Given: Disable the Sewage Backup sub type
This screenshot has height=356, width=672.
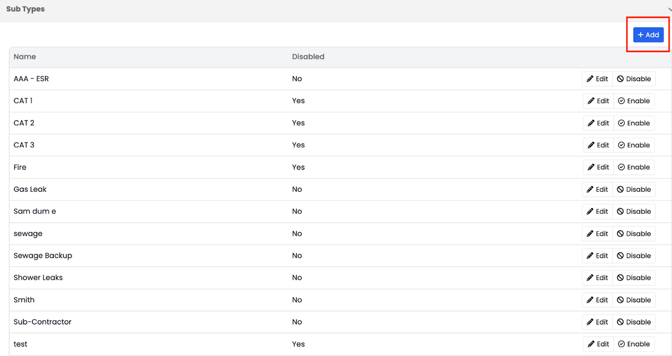Looking at the screenshot, I should (x=634, y=256).
